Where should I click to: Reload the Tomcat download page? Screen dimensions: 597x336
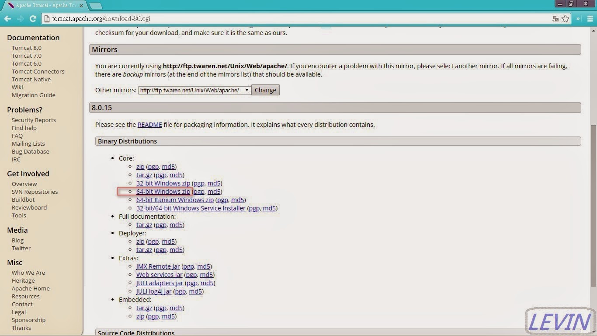[x=33, y=19]
